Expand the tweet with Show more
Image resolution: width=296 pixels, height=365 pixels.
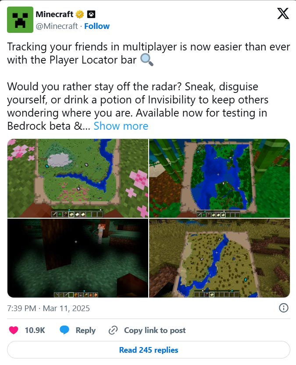tap(121, 126)
